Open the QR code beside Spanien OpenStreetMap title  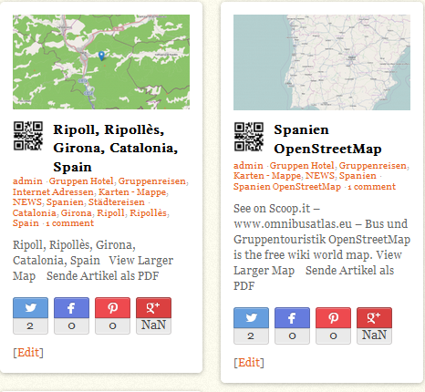[249, 137]
